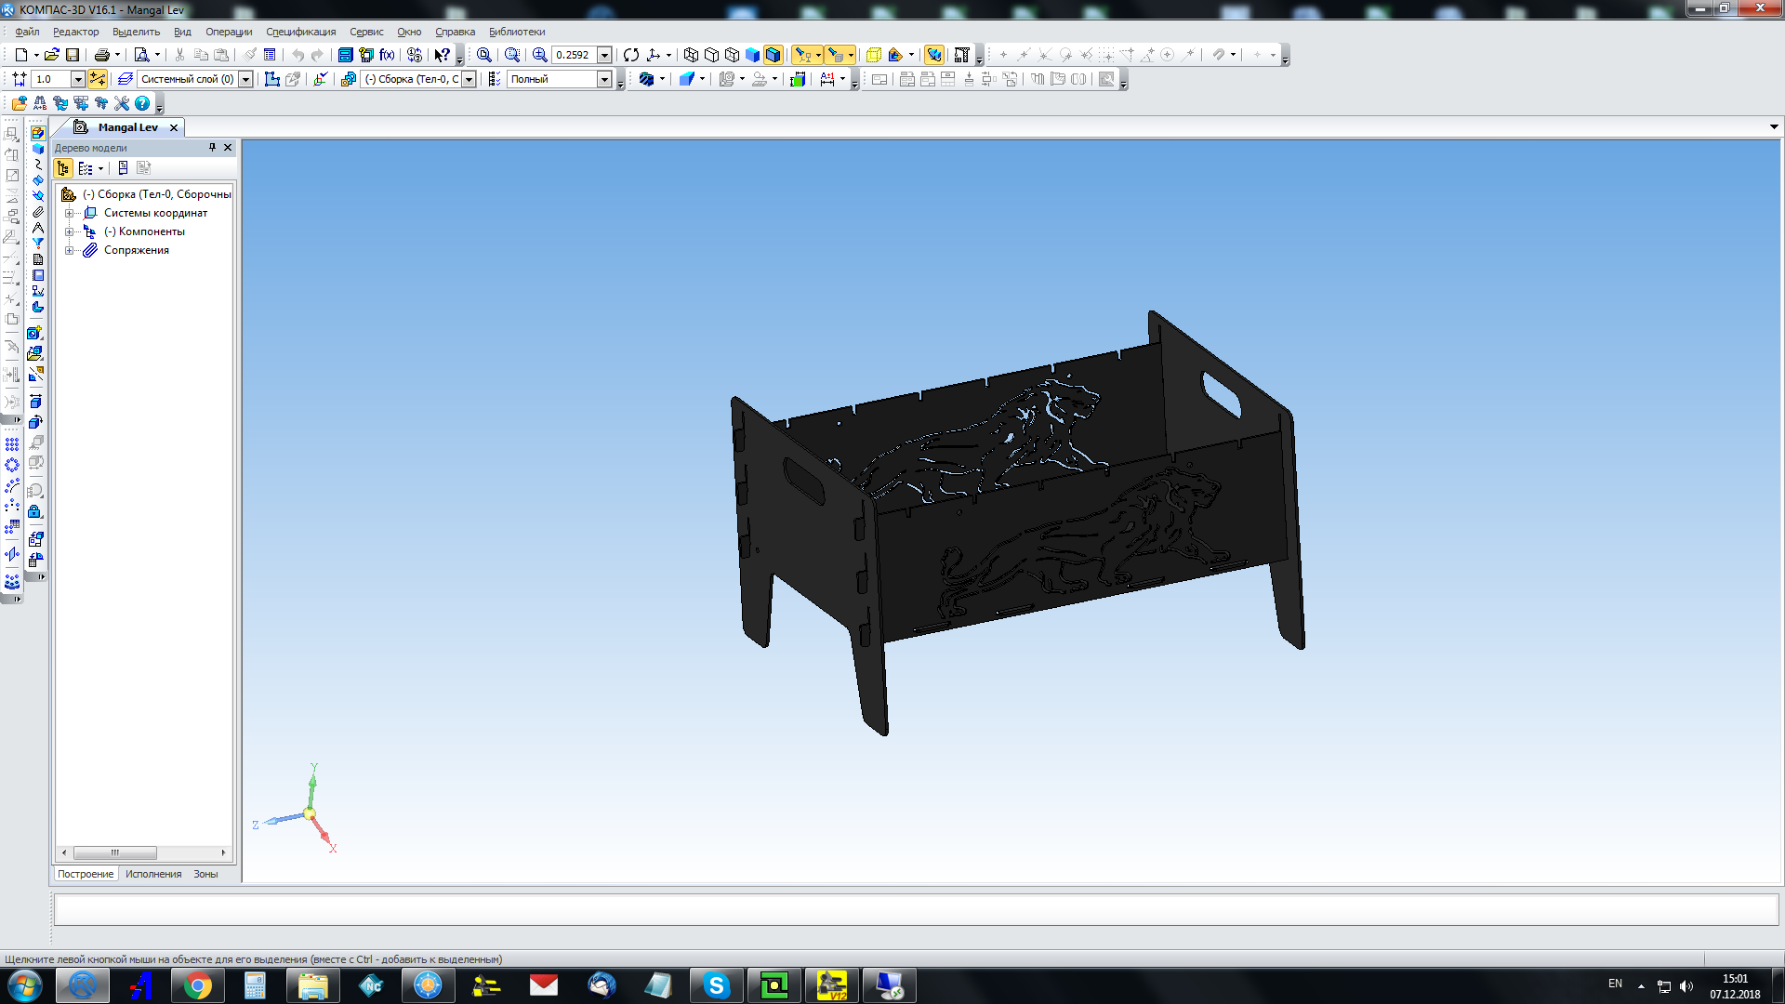1785x1004 pixels.
Task: Select Wireframe display mode icon
Action: click(x=691, y=55)
